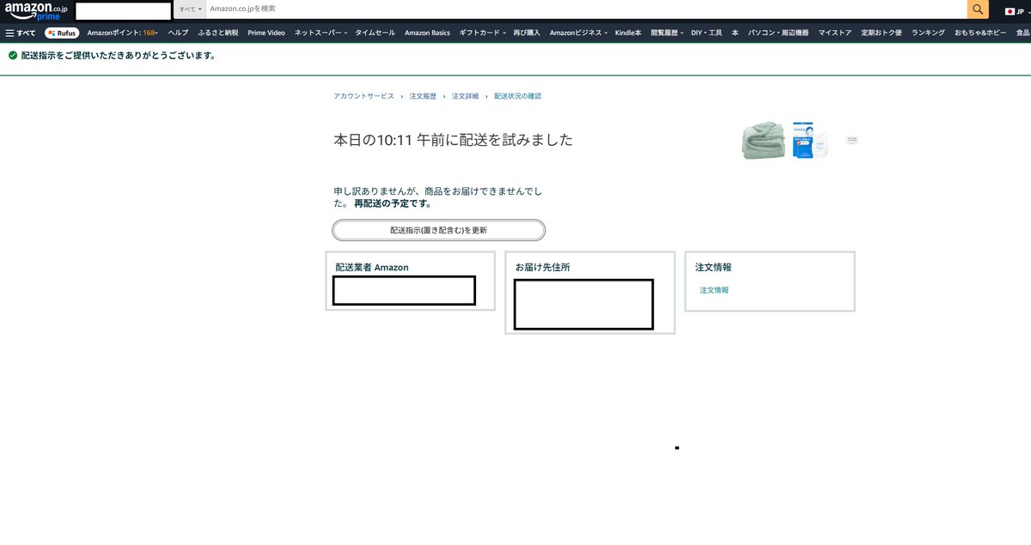Click 配送状況の確認 breadcrumb
This screenshot has height=545, width=1031.
[x=517, y=96]
